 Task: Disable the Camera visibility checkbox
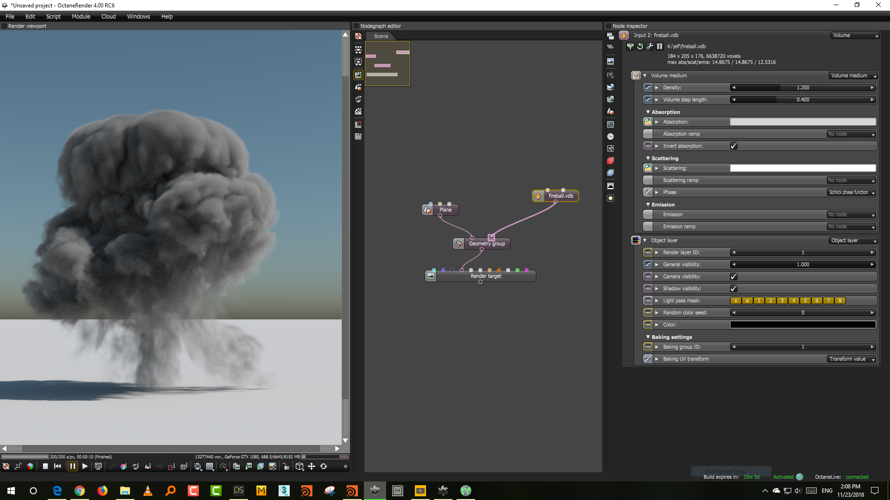pyautogui.click(x=734, y=277)
